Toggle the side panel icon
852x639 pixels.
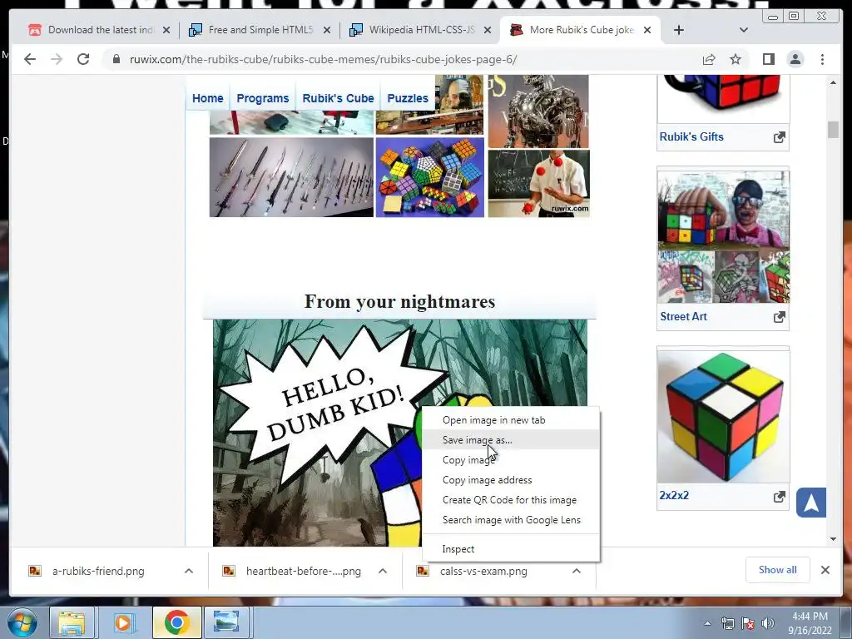coord(768,59)
